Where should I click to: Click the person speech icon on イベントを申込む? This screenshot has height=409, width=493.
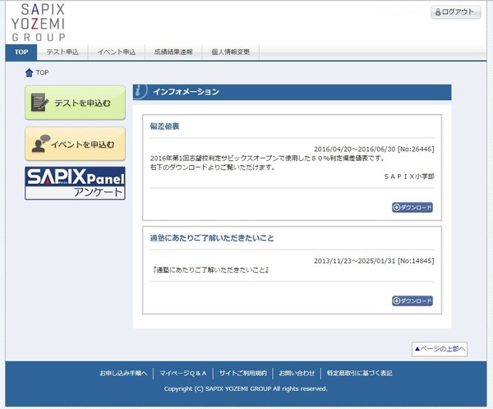[x=41, y=144]
